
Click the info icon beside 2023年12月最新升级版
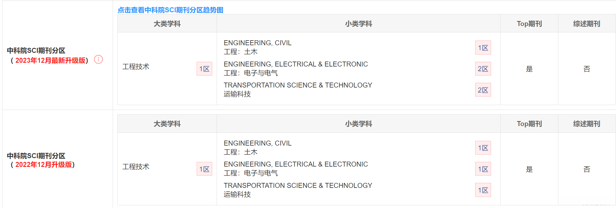[98, 60]
